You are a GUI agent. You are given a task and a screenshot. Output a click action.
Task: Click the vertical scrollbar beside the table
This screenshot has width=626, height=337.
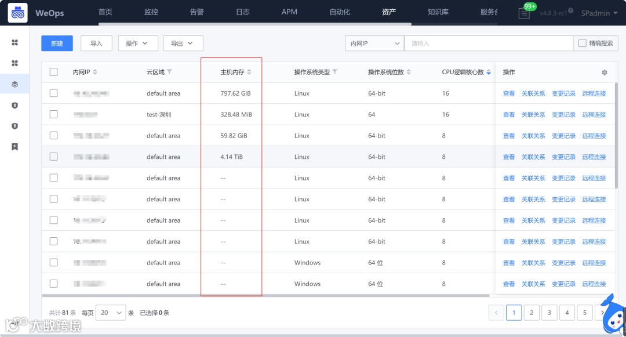(616, 135)
